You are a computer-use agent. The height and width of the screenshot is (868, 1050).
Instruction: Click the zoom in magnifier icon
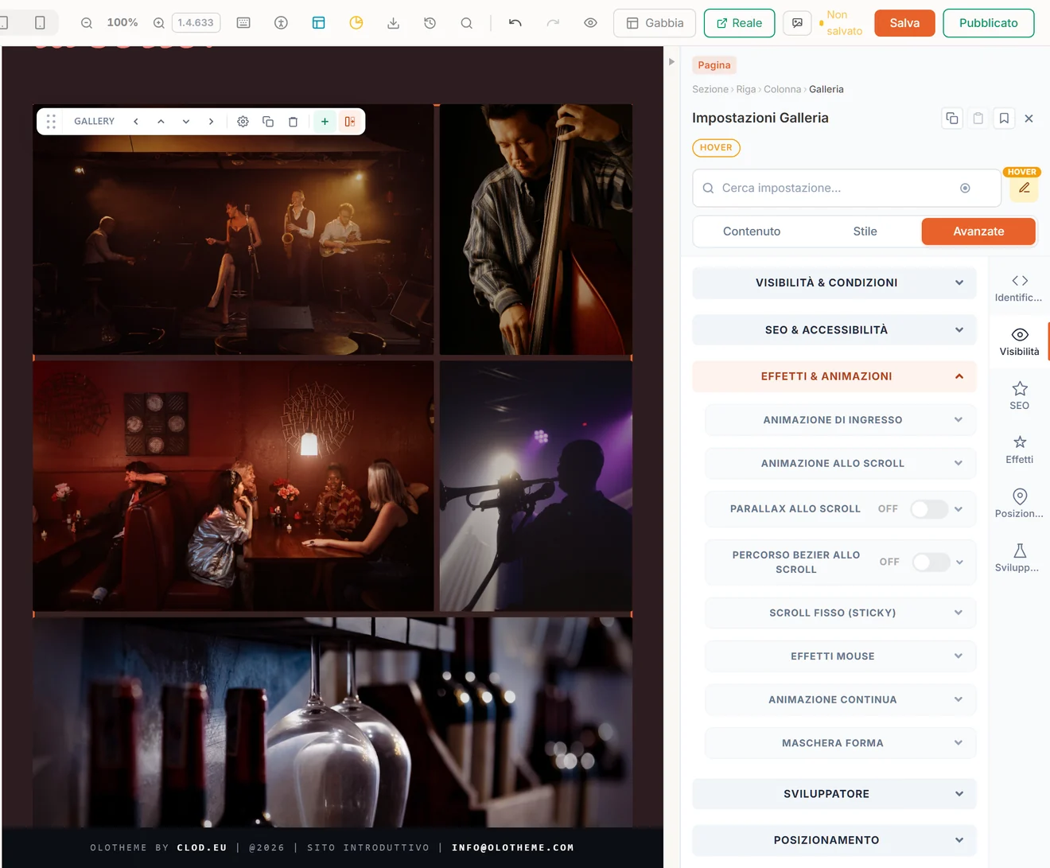pos(159,23)
